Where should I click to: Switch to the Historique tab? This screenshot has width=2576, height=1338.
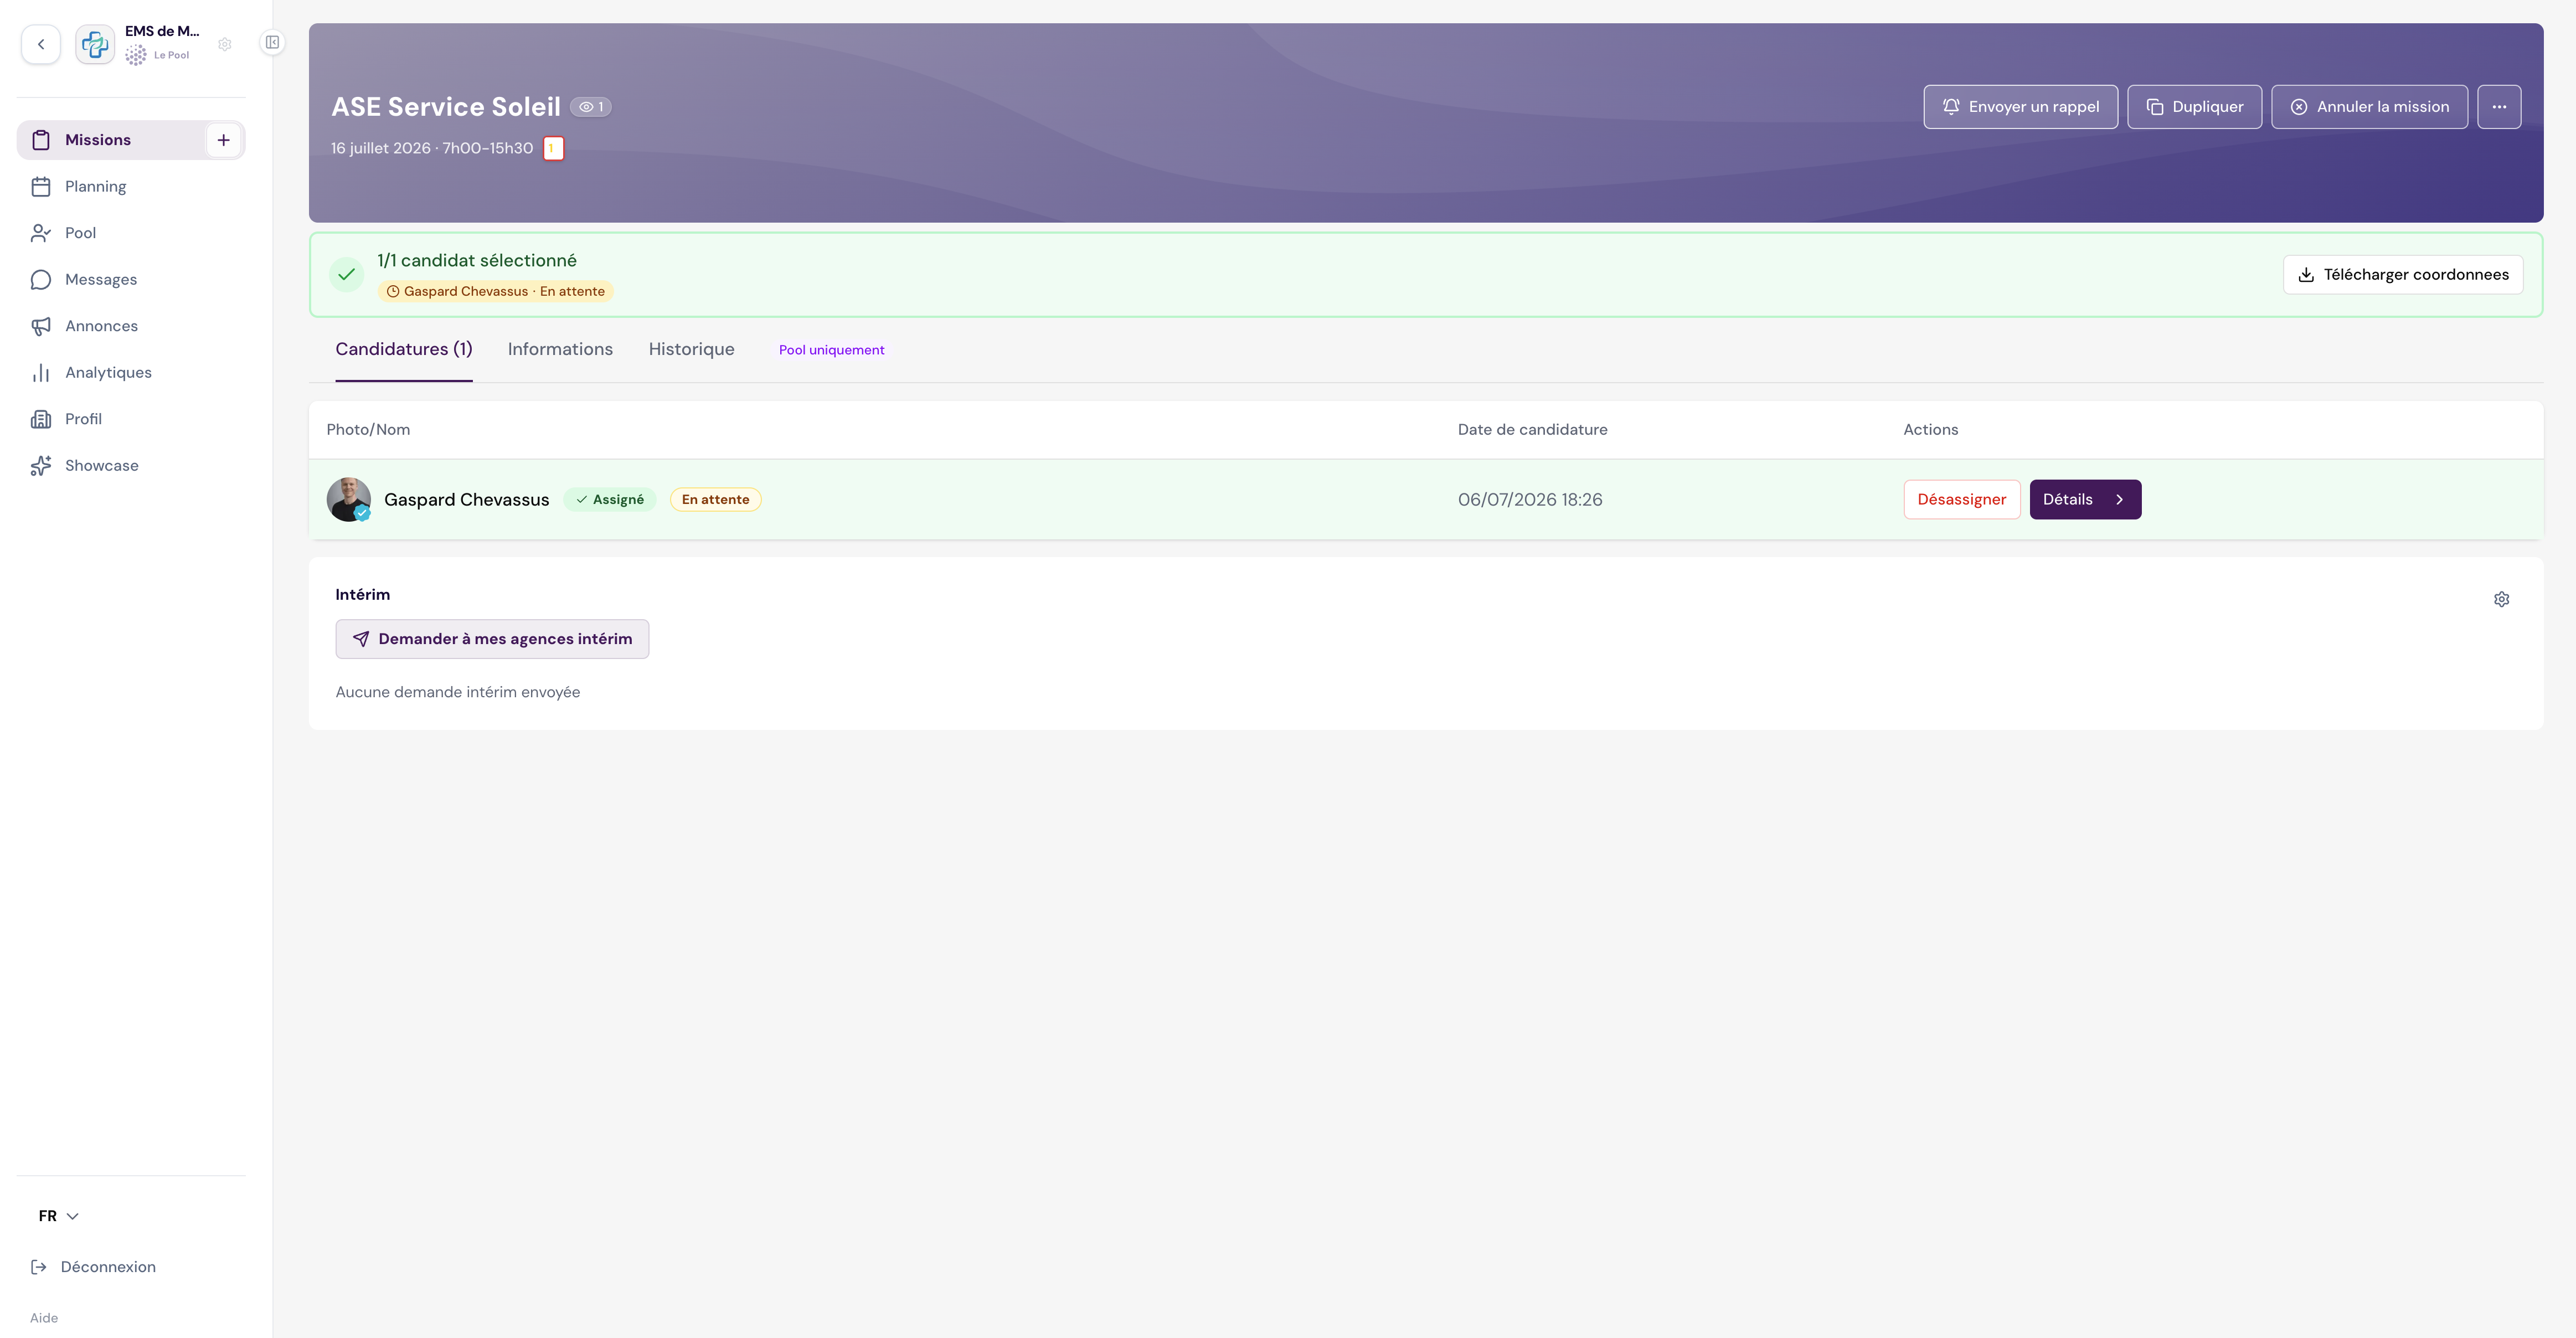tap(691, 349)
